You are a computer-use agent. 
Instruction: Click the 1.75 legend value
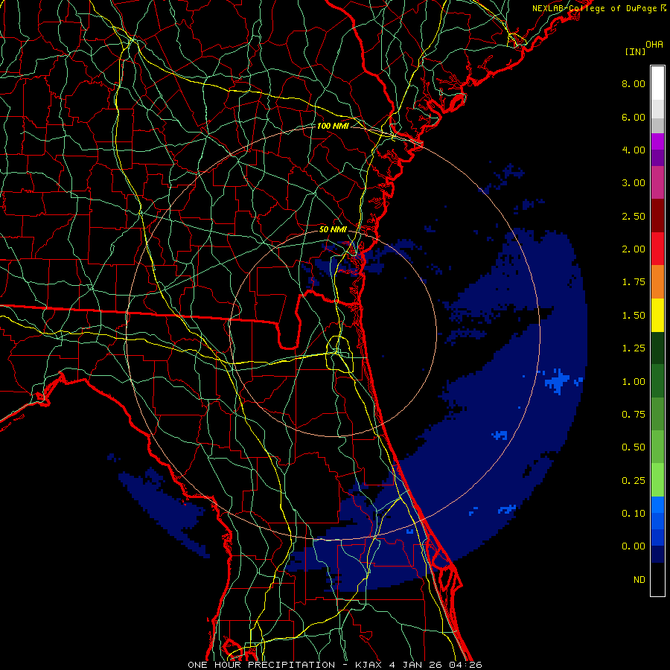(x=634, y=282)
